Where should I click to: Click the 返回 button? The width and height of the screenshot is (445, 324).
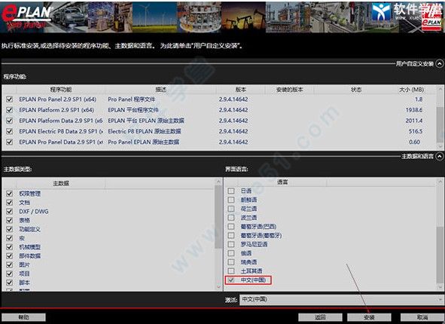(x=320, y=317)
